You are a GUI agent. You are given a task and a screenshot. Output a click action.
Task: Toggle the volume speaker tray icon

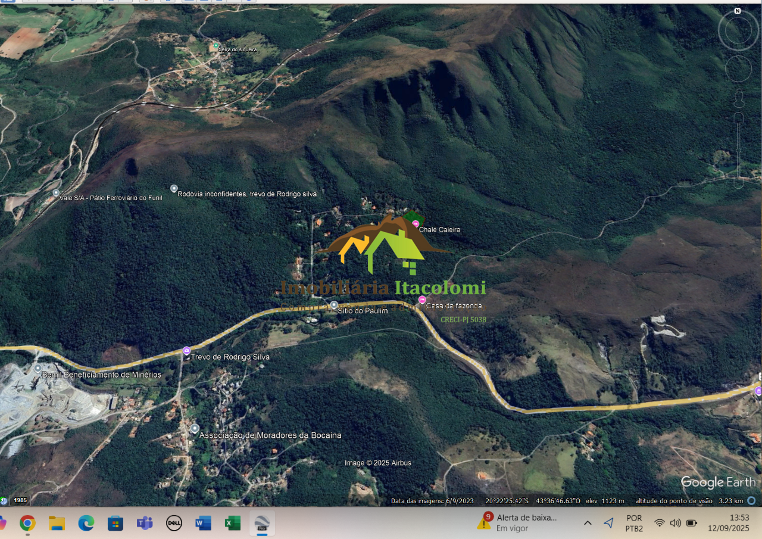pos(675,523)
